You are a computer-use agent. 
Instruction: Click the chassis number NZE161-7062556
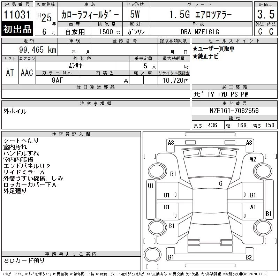[234, 111]
